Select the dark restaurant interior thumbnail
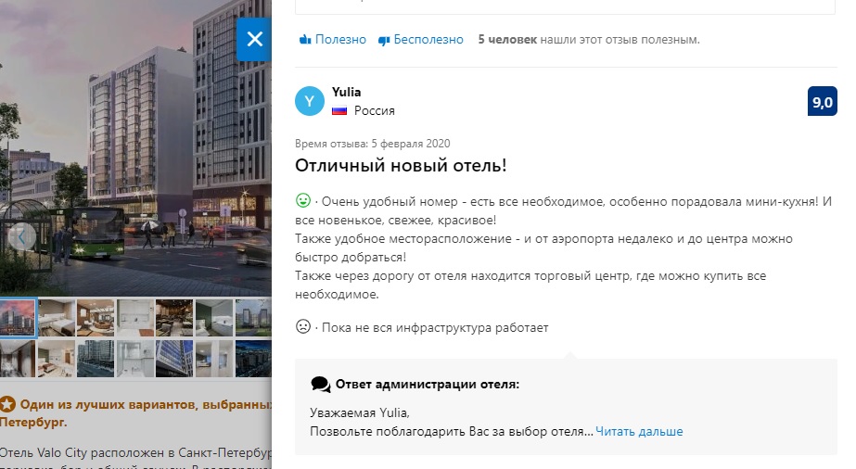The height and width of the screenshot is (469, 856). pos(174,317)
